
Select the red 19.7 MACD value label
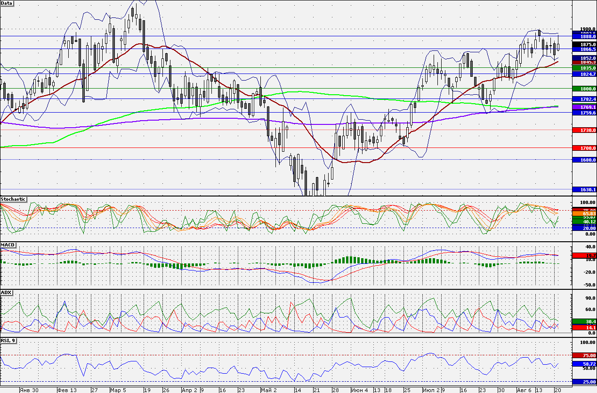point(584,255)
